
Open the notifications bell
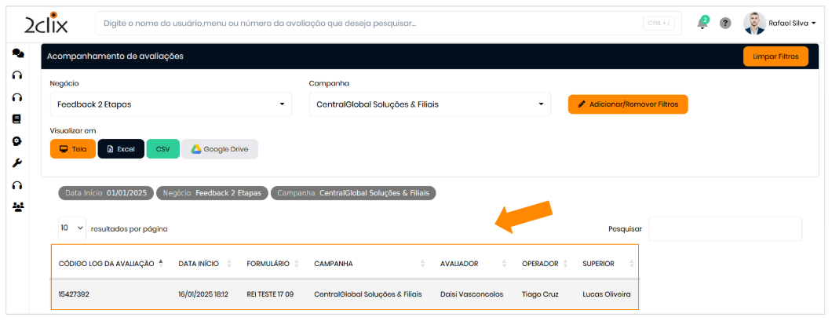(x=702, y=24)
